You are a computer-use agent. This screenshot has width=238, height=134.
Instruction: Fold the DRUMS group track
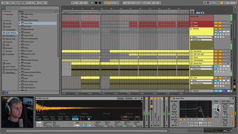[x=191, y=29]
